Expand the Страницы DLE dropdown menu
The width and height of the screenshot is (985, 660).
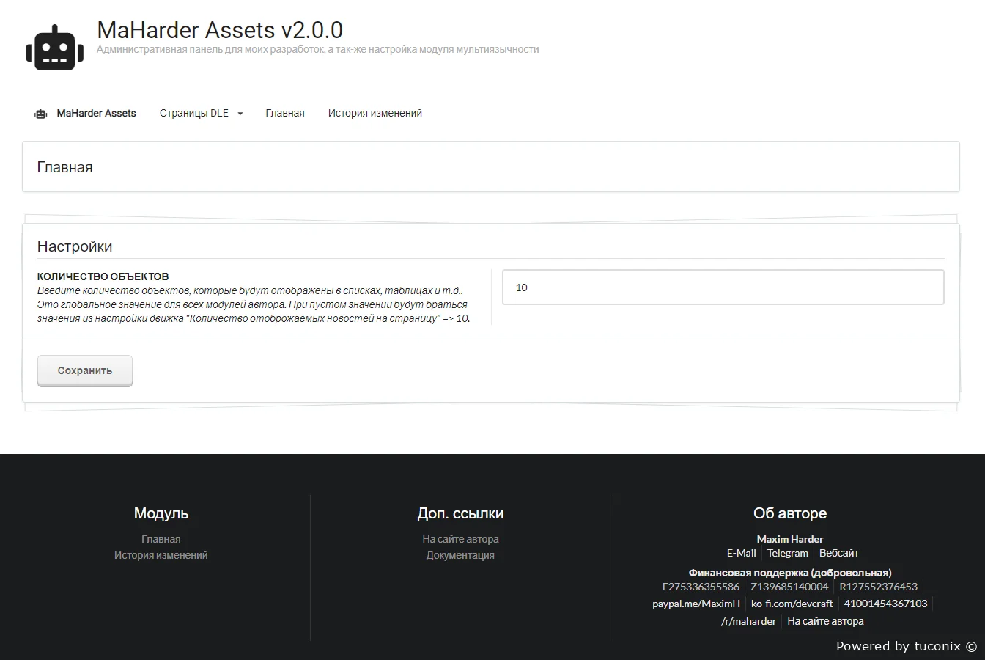tap(201, 114)
